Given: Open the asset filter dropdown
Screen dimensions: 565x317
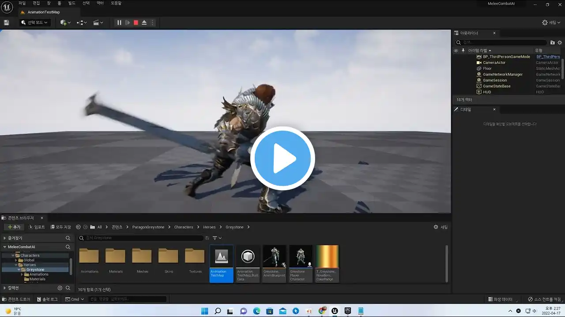Looking at the screenshot, I should coord(217,238).
